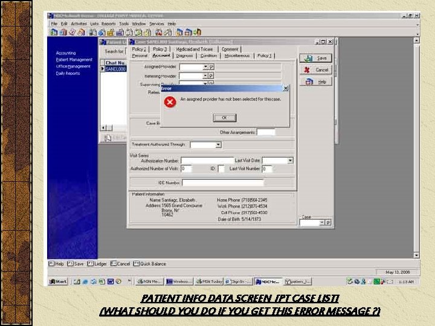Open the Help menu in the menu bar
This screenshot has width=435, height=326.
[172, 24]
